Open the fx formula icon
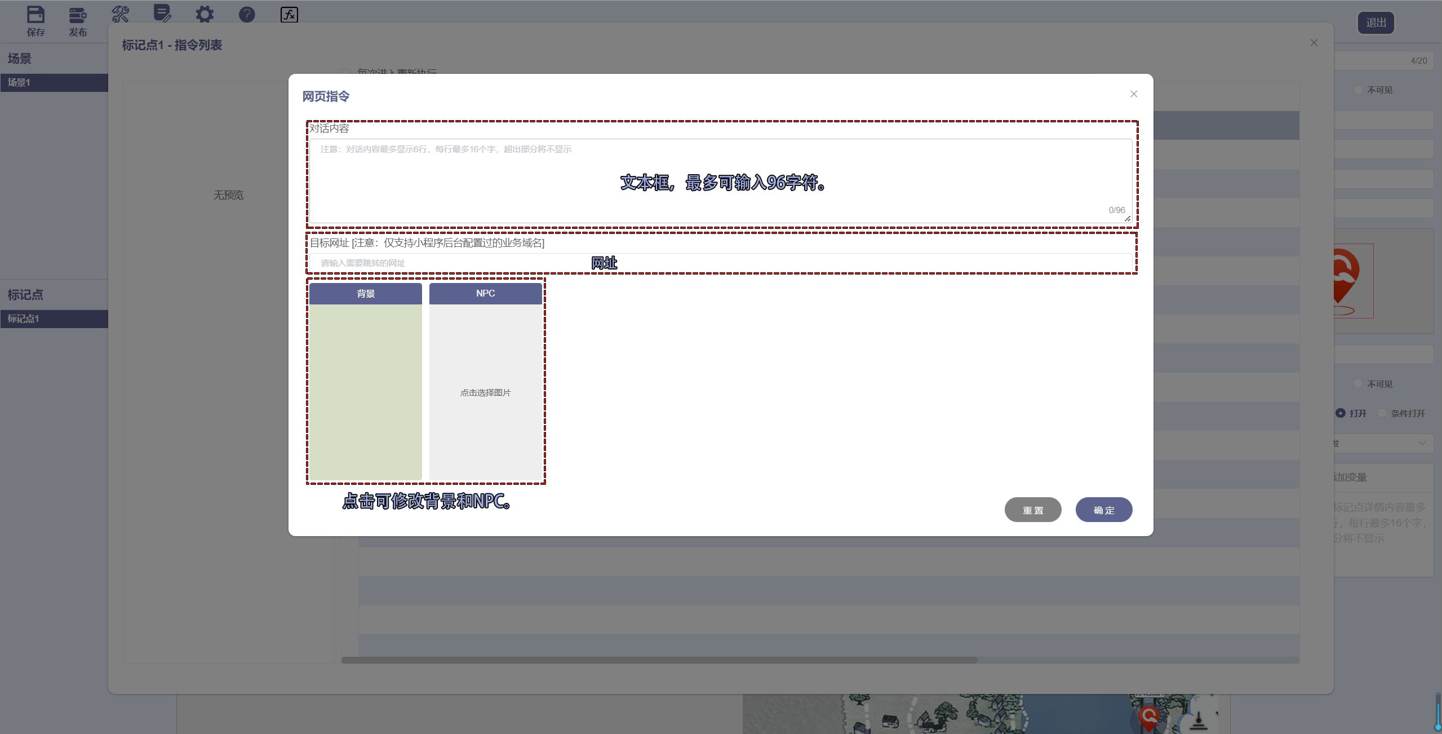The image size is (1442, 734). [x=289, y=14]
